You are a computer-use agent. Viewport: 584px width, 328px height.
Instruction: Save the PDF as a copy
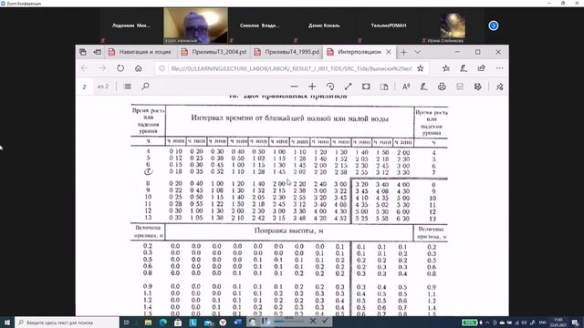[478, 87]
